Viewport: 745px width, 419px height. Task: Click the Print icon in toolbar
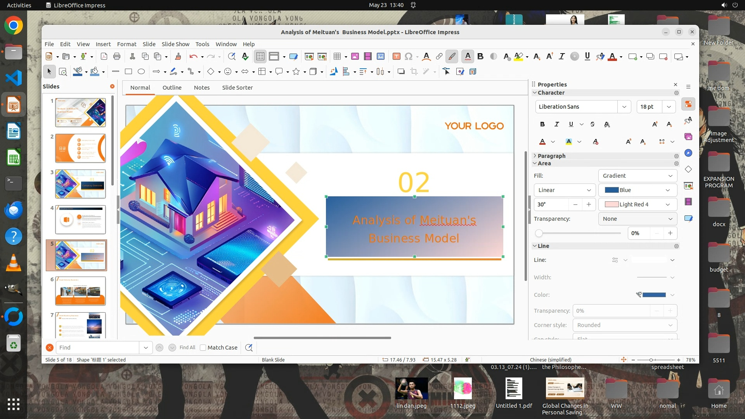click(117, 57)
